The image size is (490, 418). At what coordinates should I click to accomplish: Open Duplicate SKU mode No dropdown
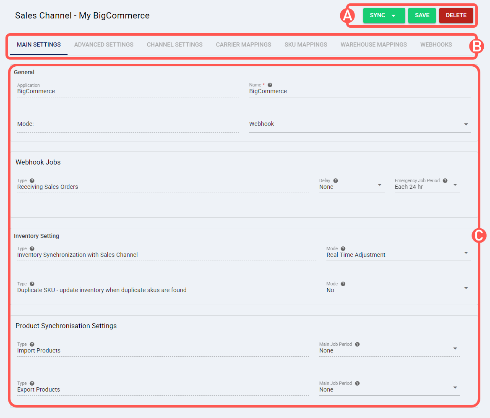(x=466, y=288)
